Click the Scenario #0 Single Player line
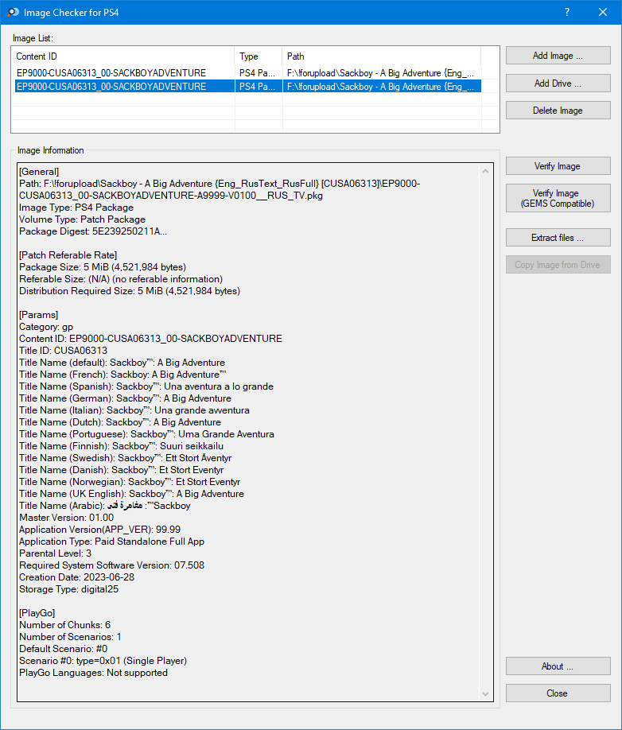 (x=103, y=661)
